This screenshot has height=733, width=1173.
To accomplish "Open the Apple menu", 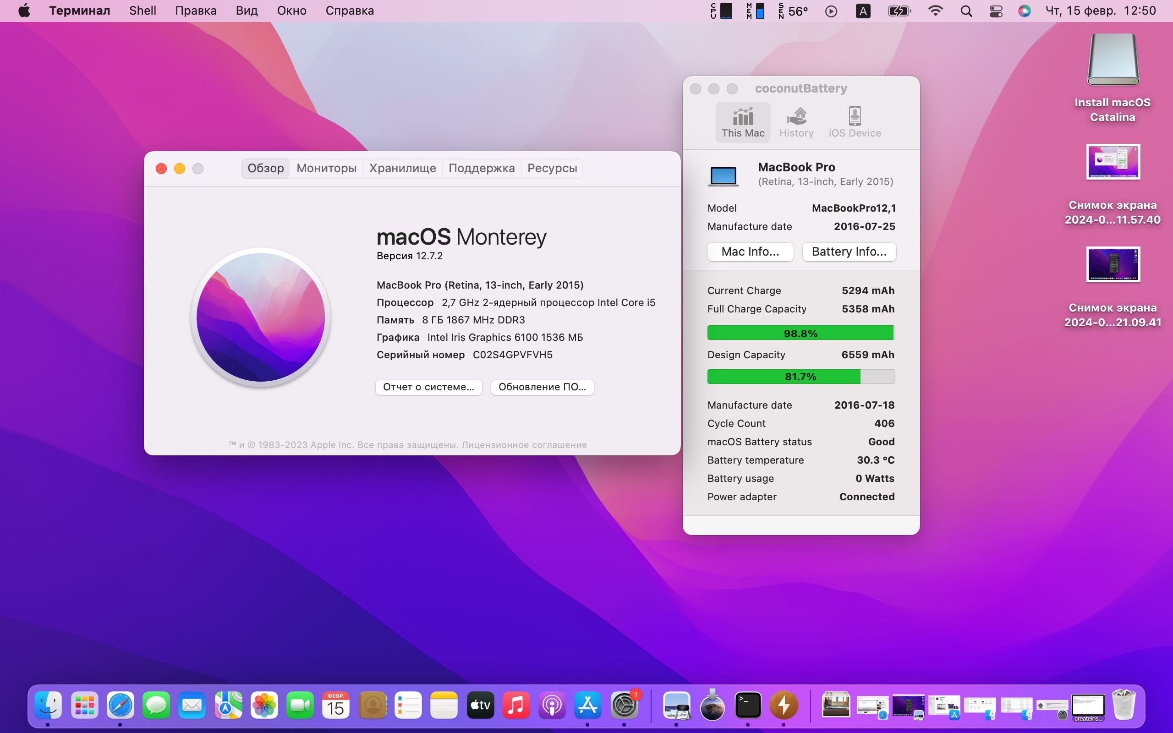I will tap(24, 11).
